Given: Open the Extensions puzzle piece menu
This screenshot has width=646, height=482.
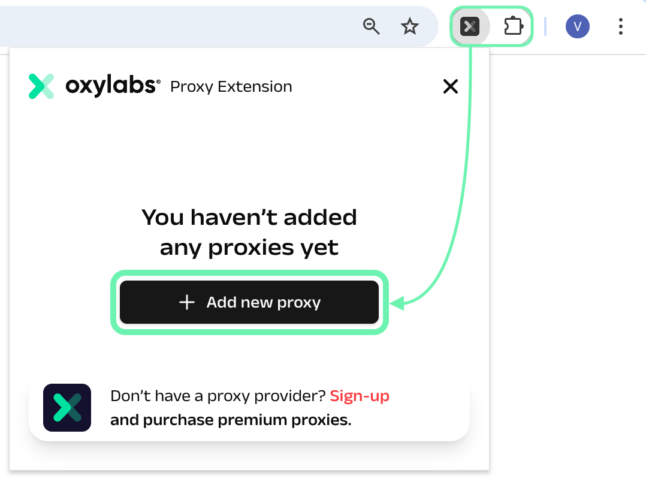Looking at the screenshot, I should [x=514, y=26].
